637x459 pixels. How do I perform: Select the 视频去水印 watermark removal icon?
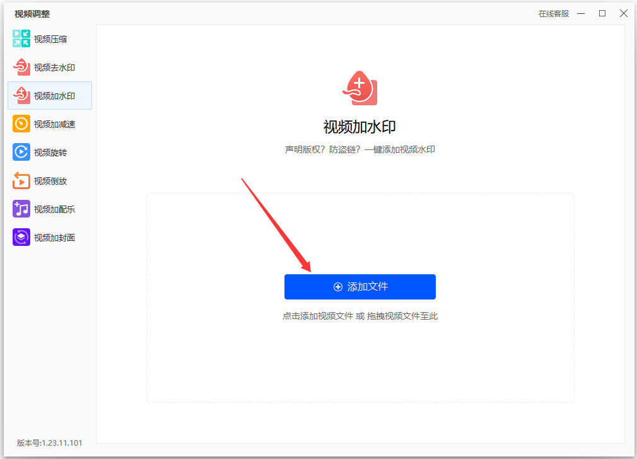[x=21, y=67]
